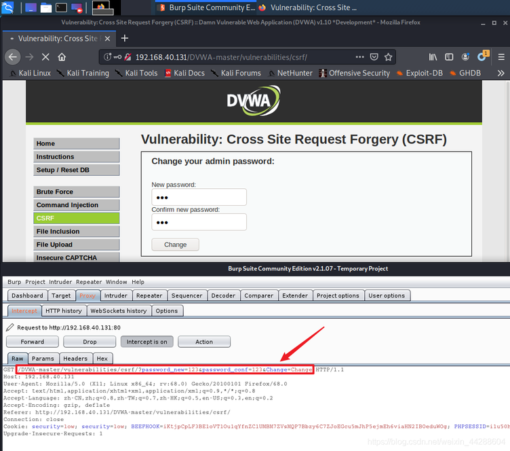
Task: Click the extension icon with the notification badge
Action: click(x=482, y=56)
